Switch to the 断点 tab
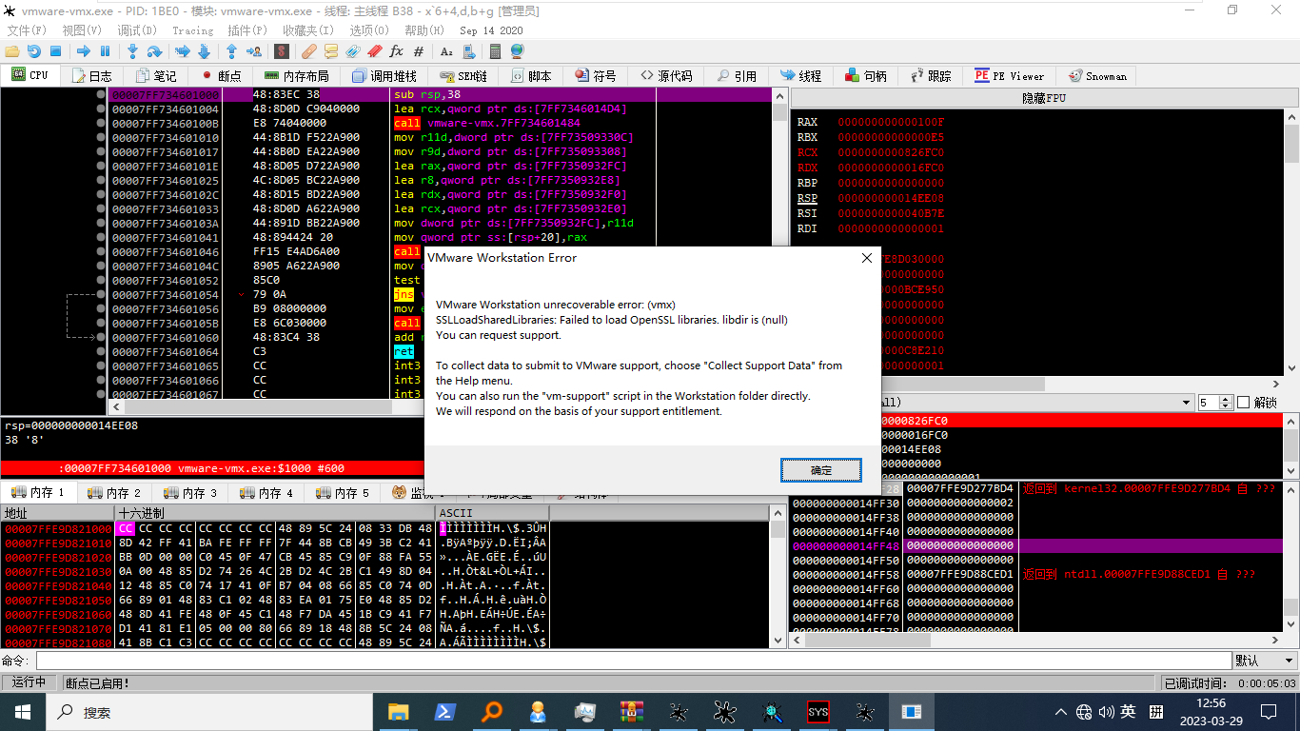1300x731 pixels. pos(221,76)
